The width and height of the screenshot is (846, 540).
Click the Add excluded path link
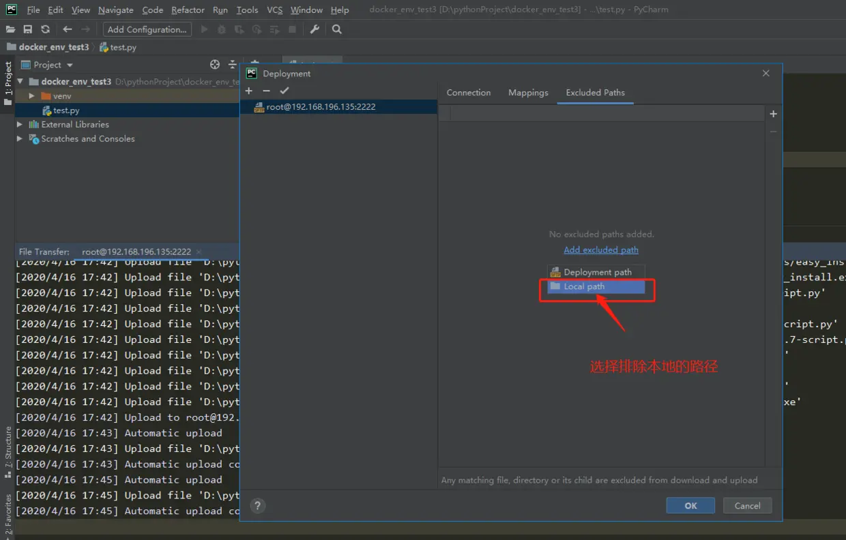(x=601, y=250)
